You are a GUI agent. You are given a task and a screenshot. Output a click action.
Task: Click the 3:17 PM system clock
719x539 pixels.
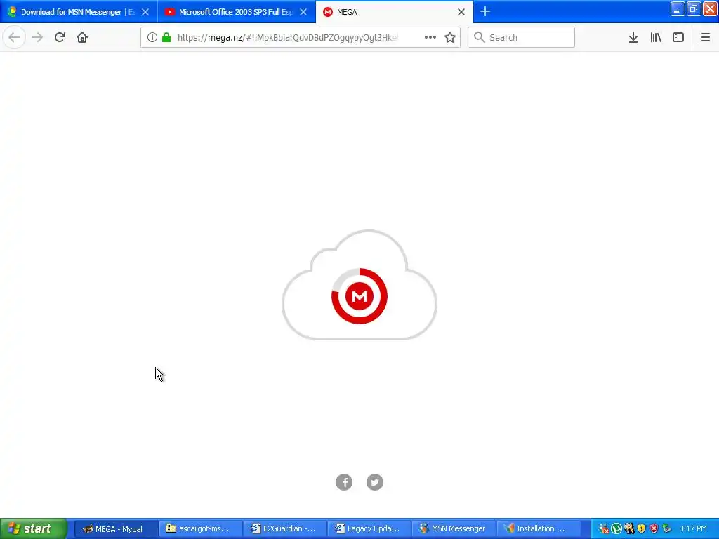click(x=693, y=528)
